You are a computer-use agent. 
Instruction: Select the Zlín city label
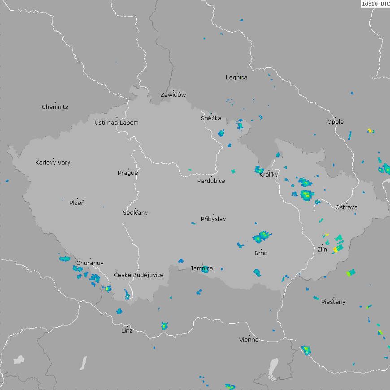tap(322, 250)
